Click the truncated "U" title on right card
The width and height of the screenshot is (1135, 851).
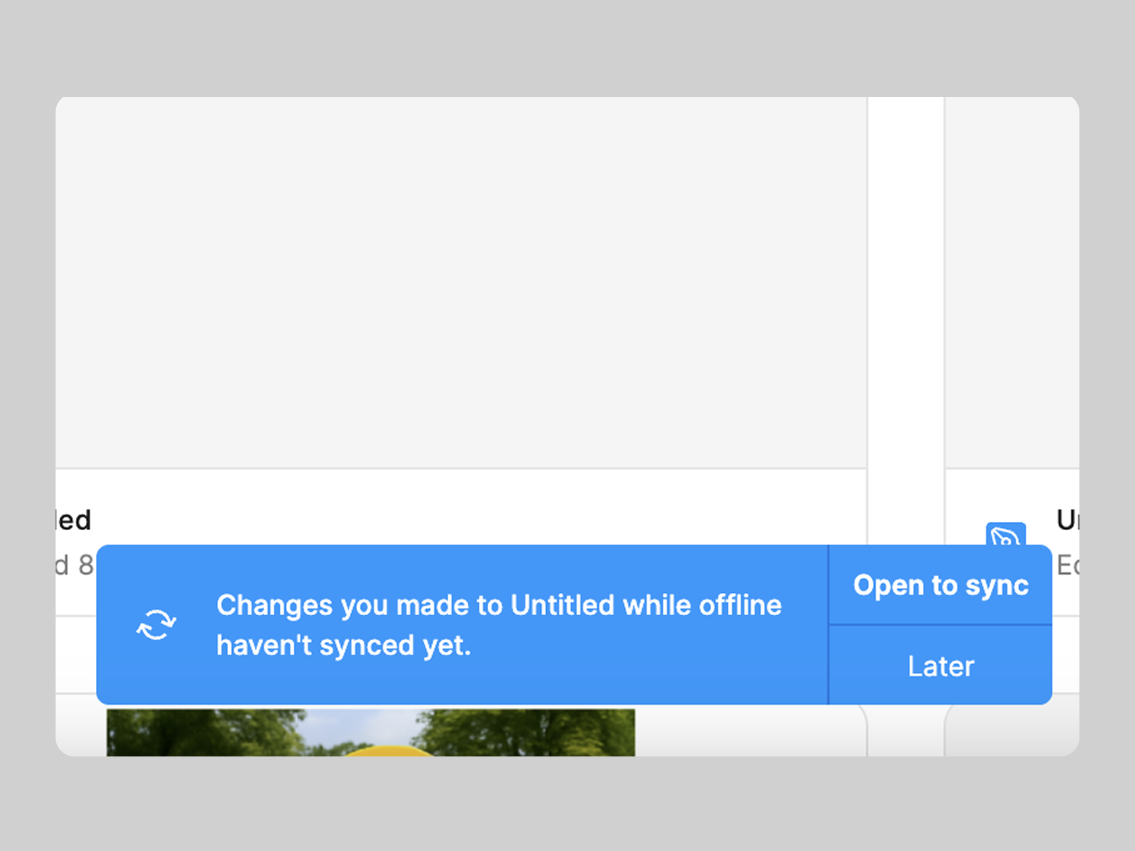(1068, 520)
